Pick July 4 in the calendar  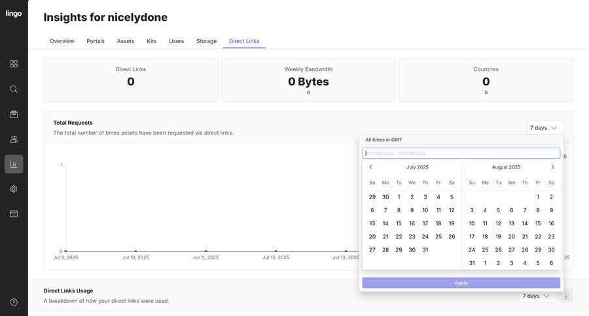438,197
